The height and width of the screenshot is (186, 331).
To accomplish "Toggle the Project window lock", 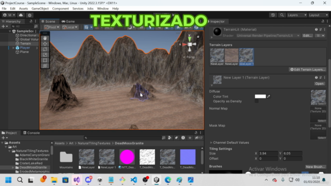I will pyautogui.click(x=196, y=133).
